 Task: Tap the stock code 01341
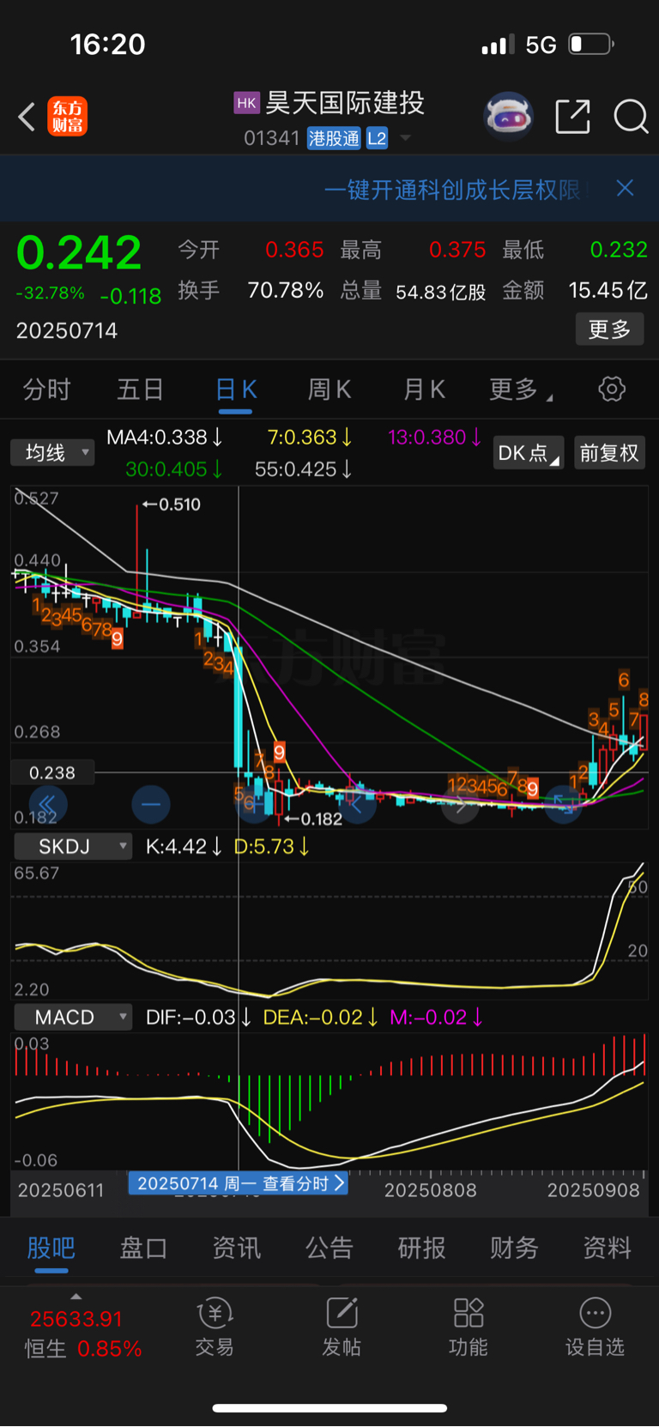(272, 138)
